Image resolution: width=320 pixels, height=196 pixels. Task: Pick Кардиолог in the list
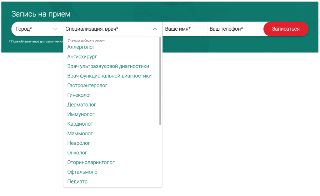(80, 124)
